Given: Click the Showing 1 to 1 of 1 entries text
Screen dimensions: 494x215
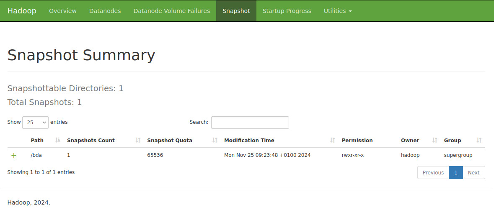Looking at the screenshot, I should point(41,172).
